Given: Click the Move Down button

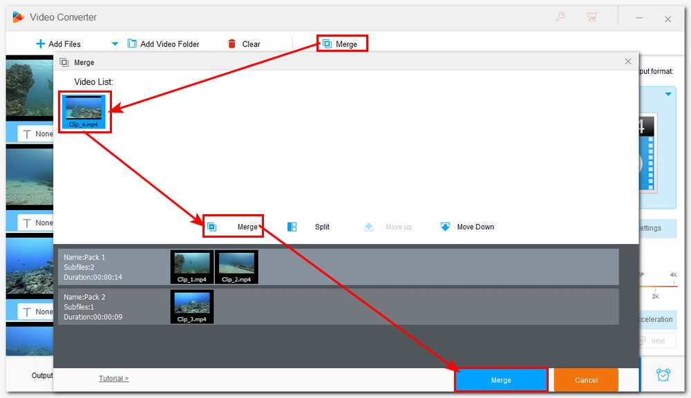Looking at the screenshot, I should coord(467,227).
